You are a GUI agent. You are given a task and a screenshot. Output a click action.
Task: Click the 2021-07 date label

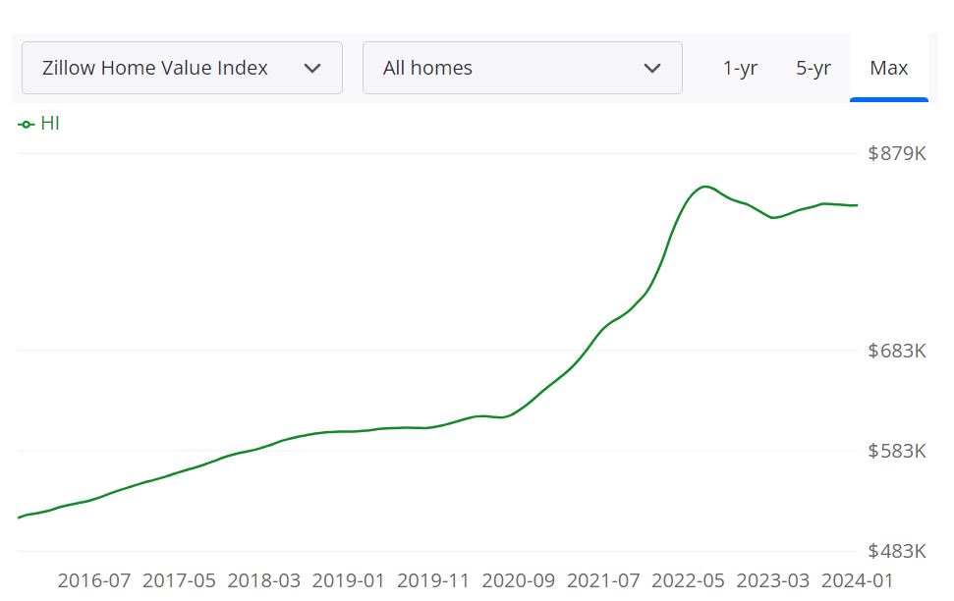tap(603, 580)
